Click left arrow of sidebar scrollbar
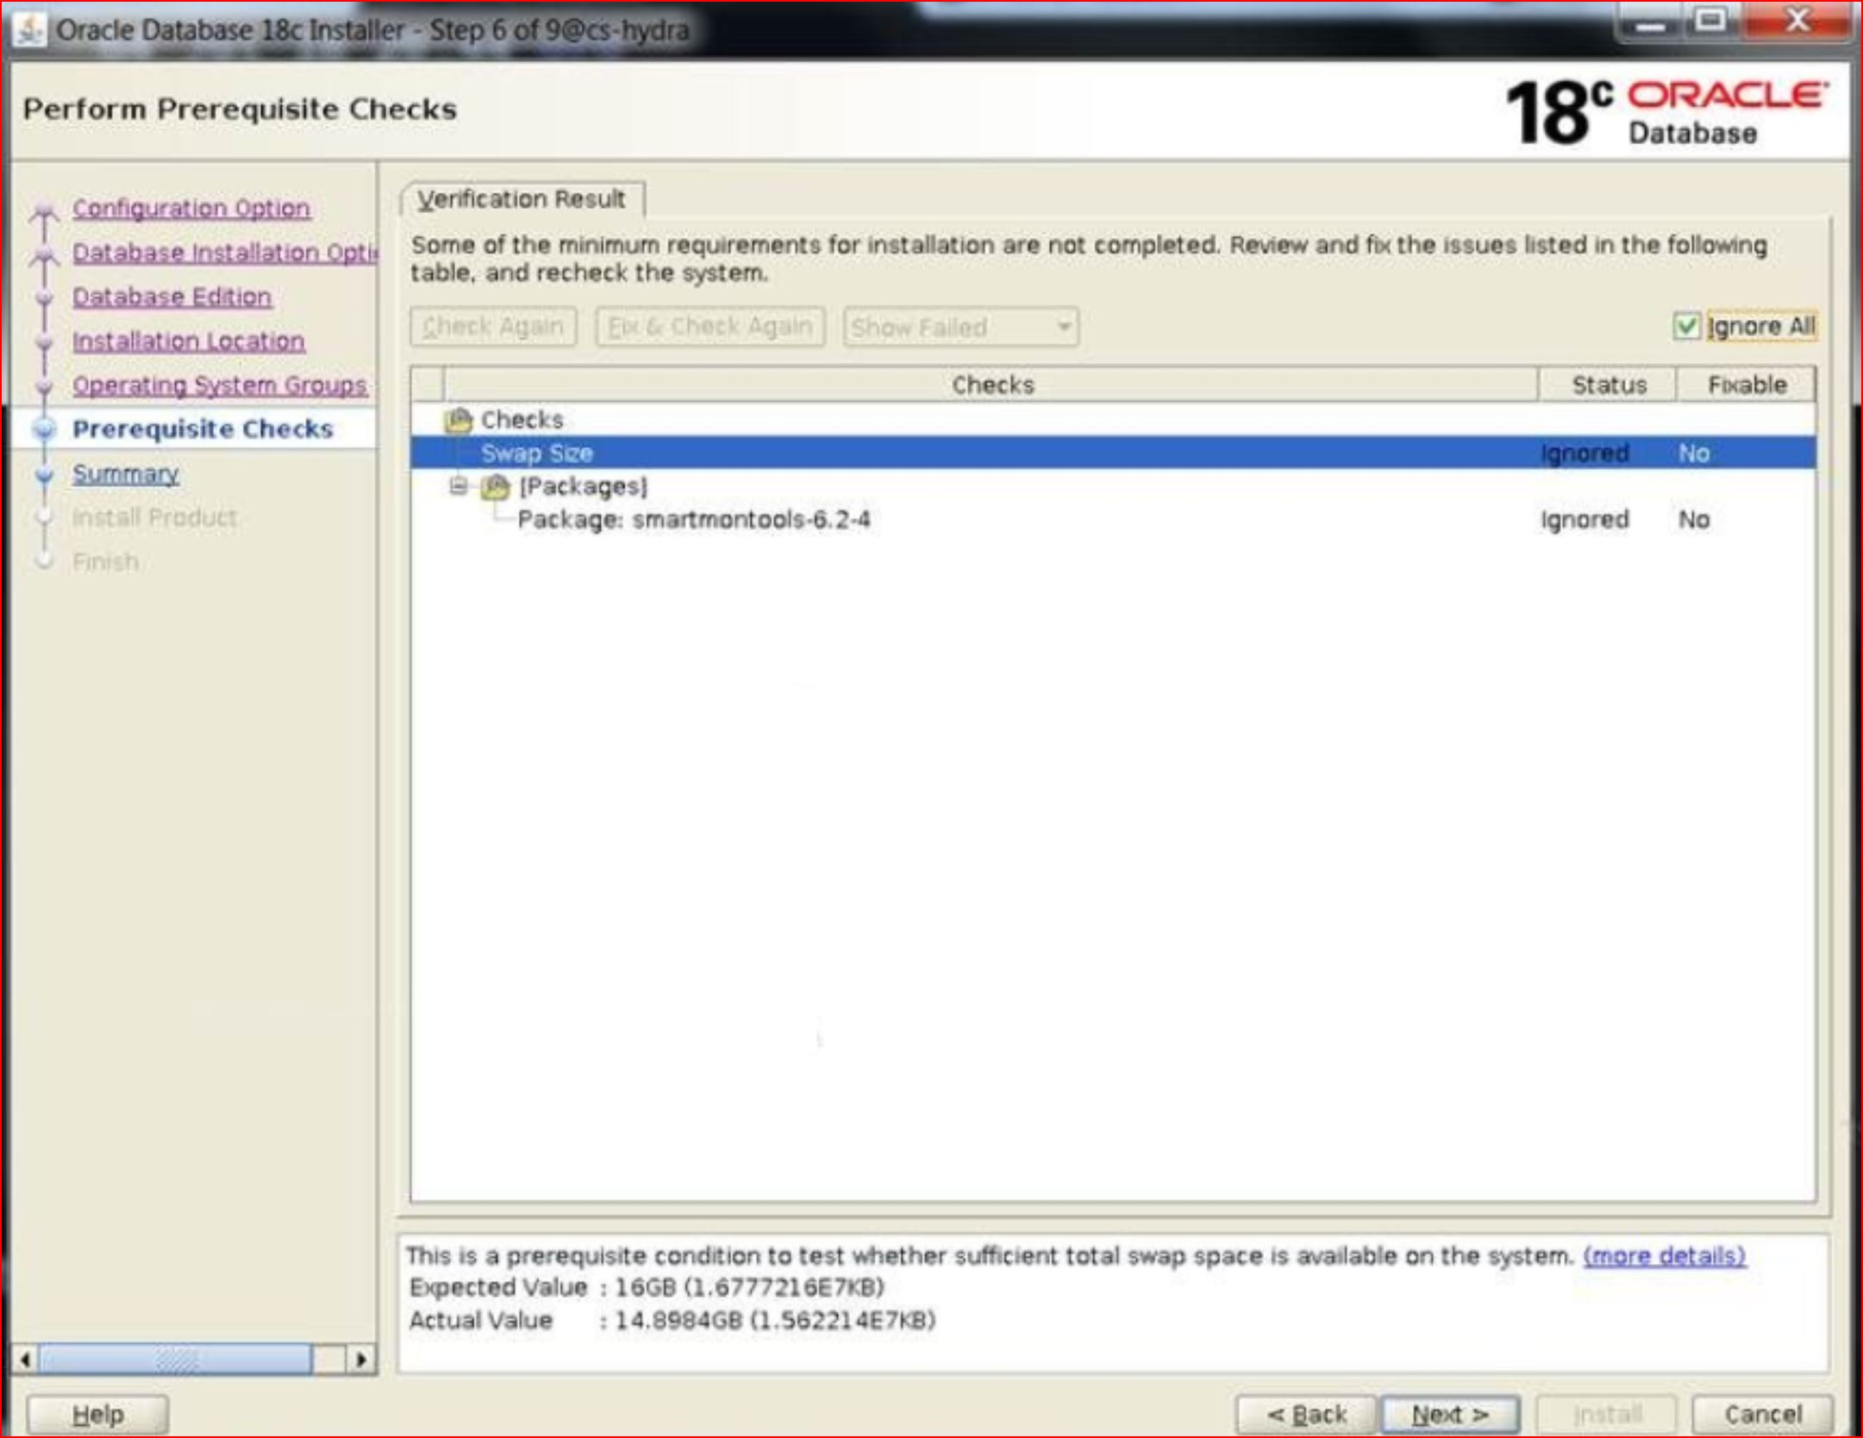Image resolution: width=1863 pixels, height=1438 pixels. tap(25, 1360)
